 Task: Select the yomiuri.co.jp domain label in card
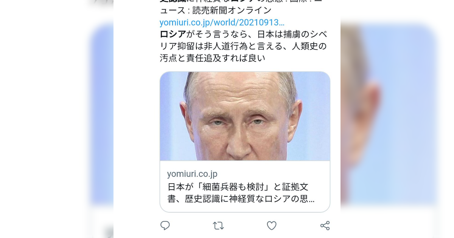click(192, 174)
